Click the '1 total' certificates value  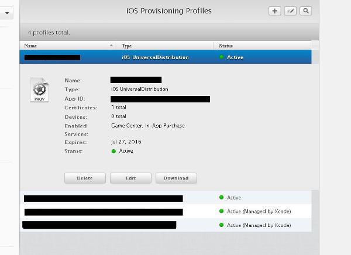coord(119,107)
